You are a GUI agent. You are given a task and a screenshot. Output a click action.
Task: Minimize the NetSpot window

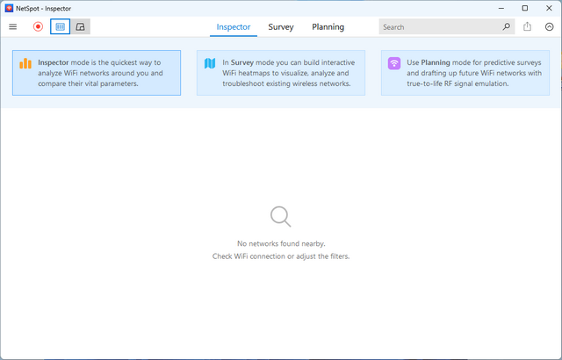(501, 8)
